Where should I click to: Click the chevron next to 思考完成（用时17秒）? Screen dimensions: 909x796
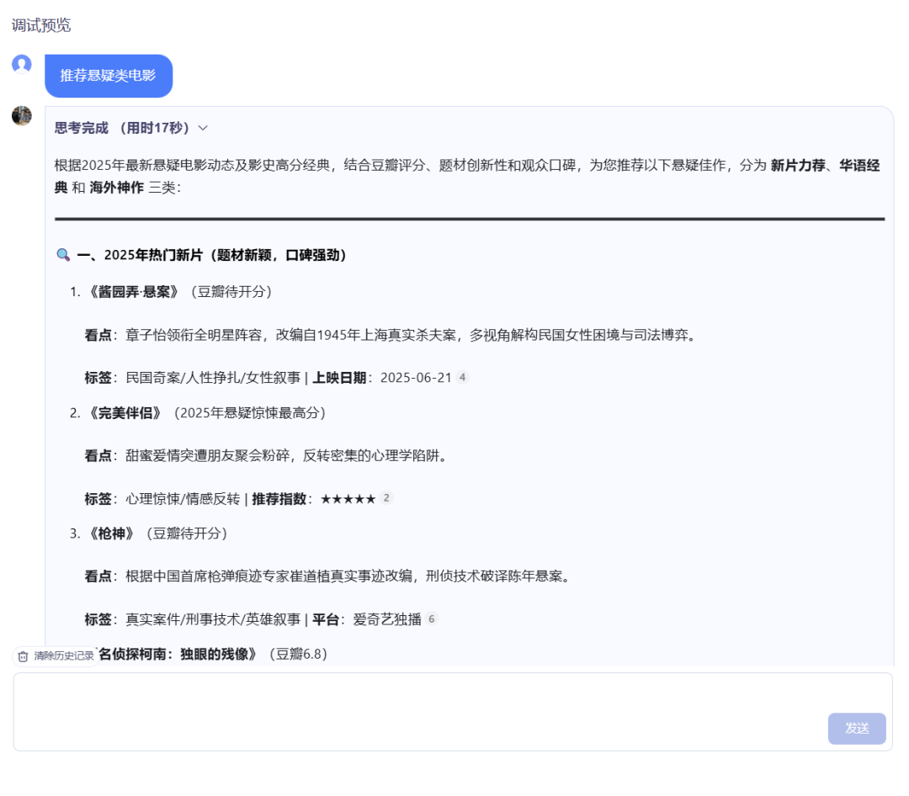[201, 128]
